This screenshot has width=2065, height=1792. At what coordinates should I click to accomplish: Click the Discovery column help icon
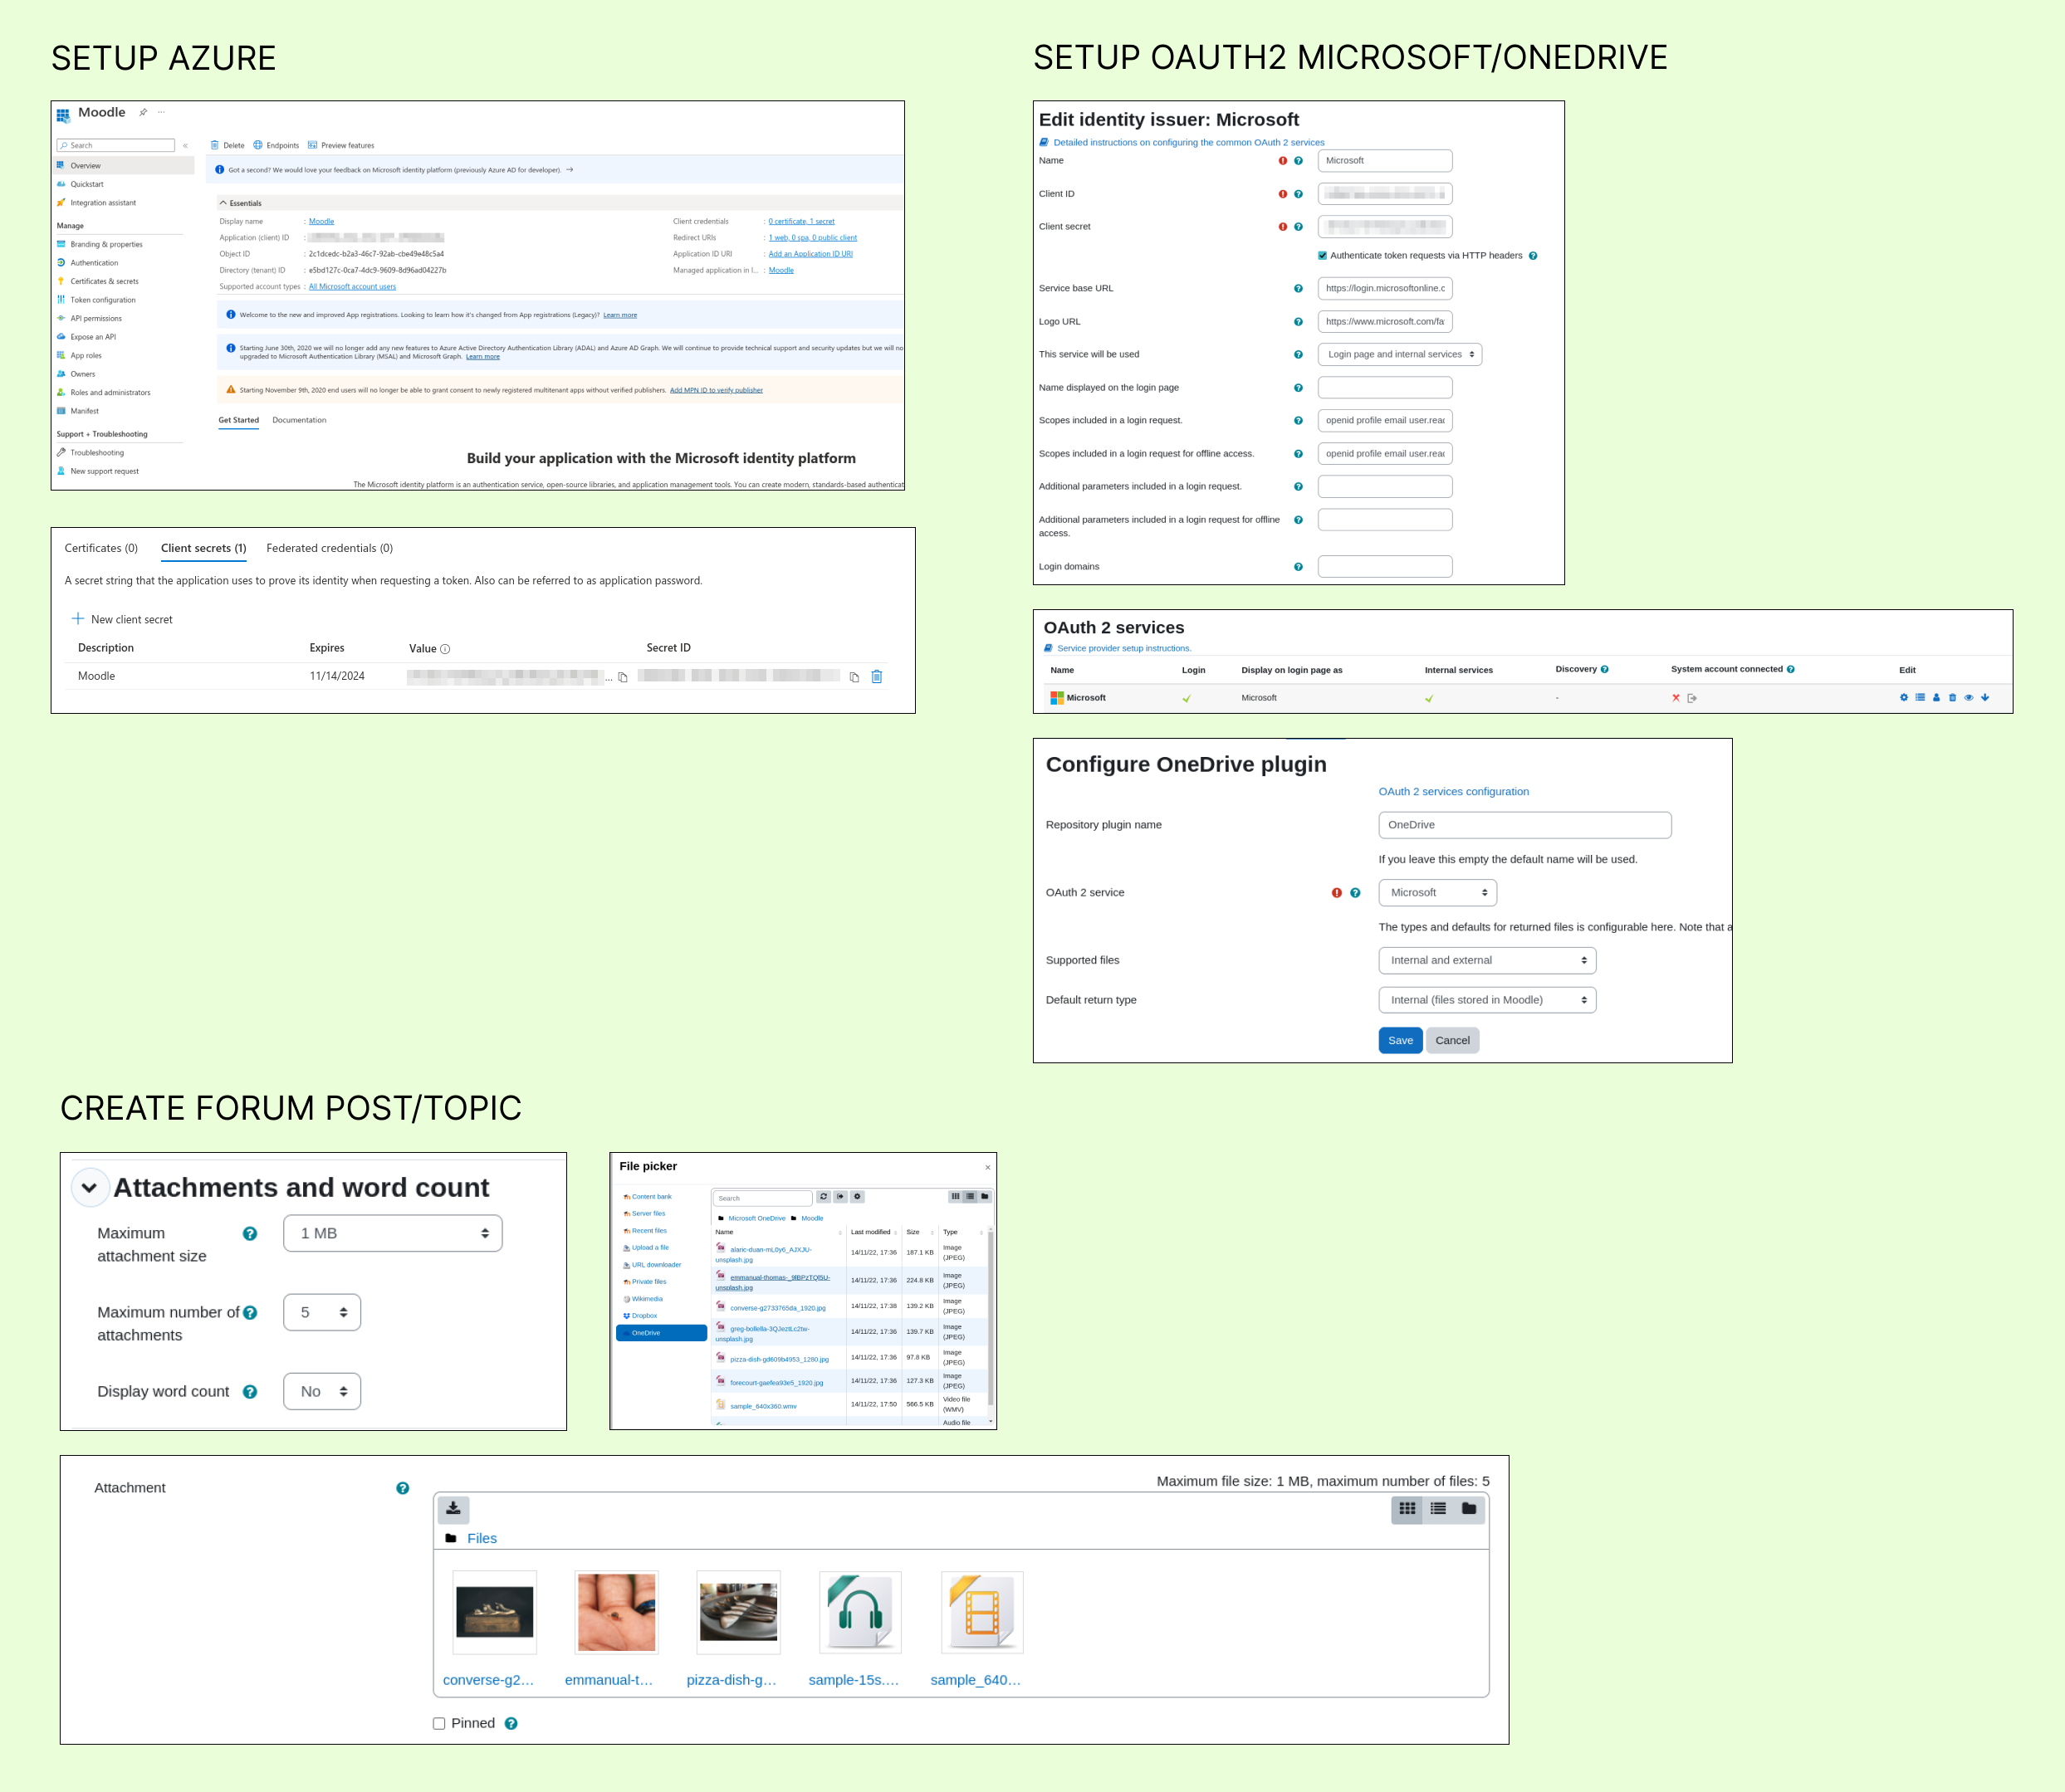pyautogui.click(x=1605, y=669)
